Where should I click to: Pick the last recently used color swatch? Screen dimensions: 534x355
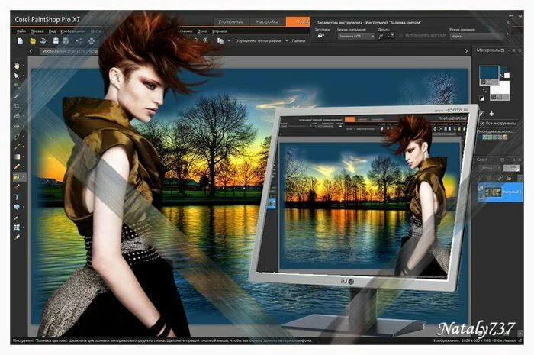(x=505, y=137)
